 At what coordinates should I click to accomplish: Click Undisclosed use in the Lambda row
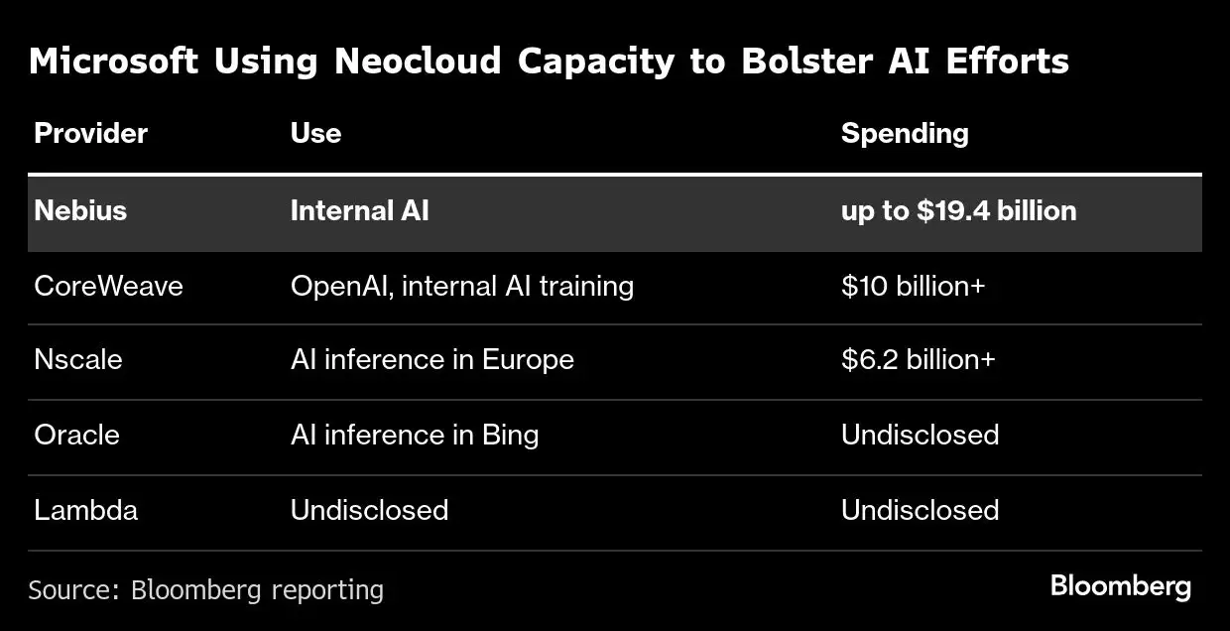click(369, 510)
